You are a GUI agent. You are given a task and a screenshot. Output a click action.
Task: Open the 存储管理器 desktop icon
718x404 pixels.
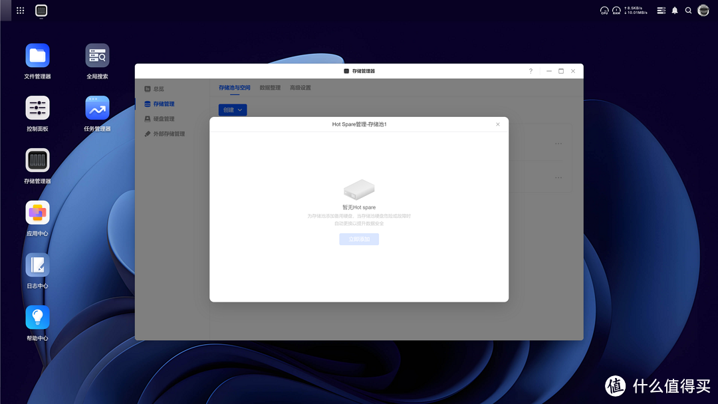pyautogui.click(x=37, y=161)
